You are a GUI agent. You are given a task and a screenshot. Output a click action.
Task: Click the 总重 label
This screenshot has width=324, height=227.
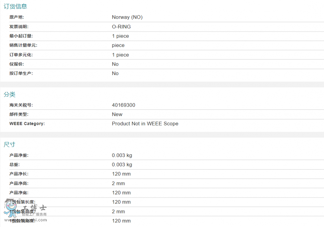14,165
